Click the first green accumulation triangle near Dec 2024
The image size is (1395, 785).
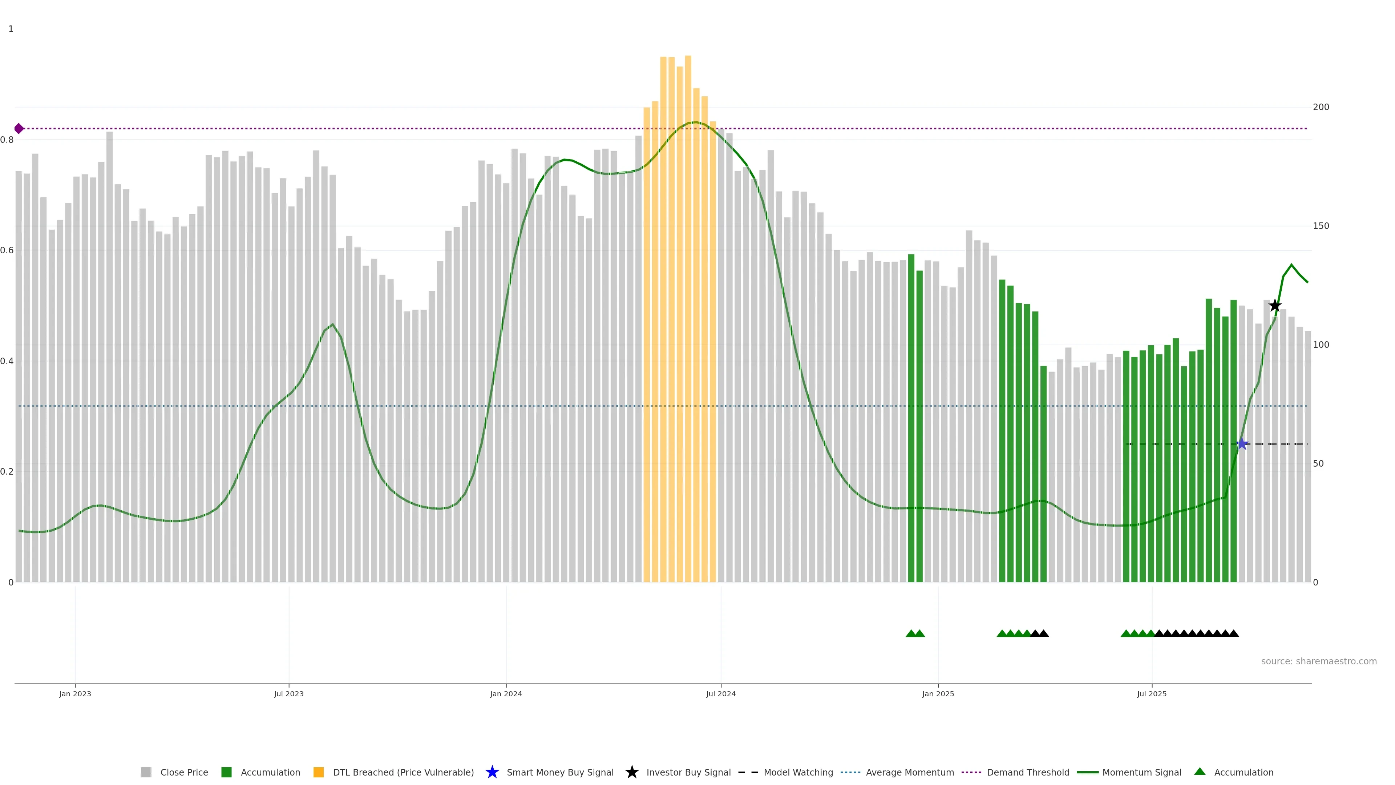911,633
